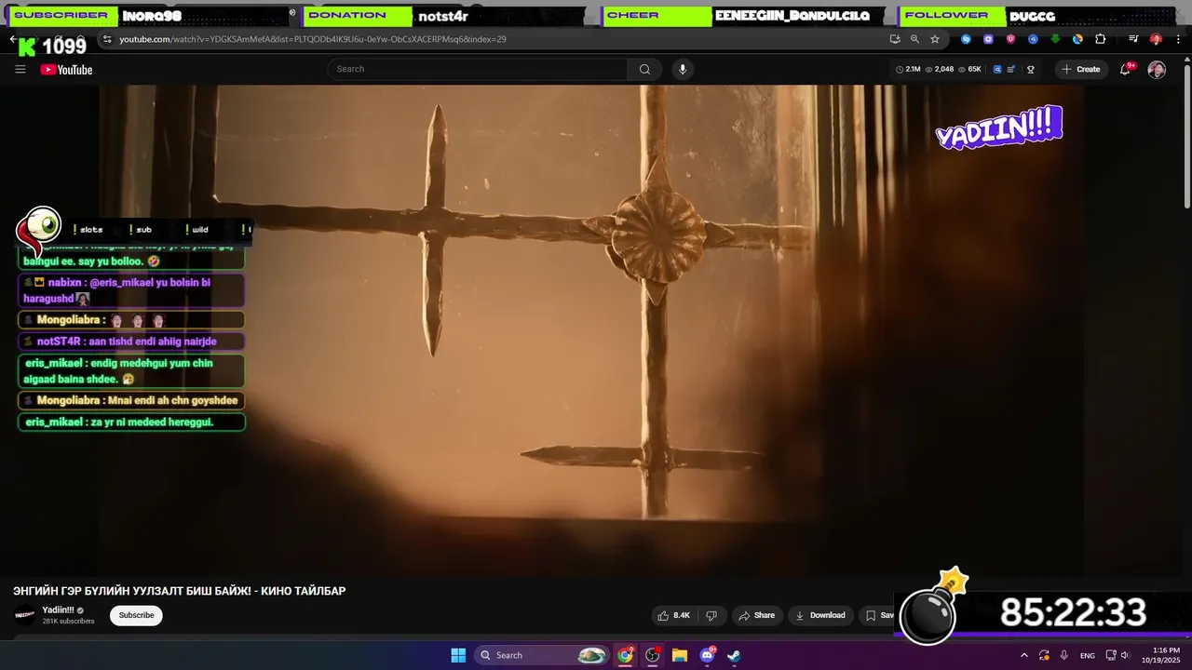Image resolution: width=1192 pixels, height=670 pixels.
Task: Click the YouTube search magnifier button
Action: [644, 69]
